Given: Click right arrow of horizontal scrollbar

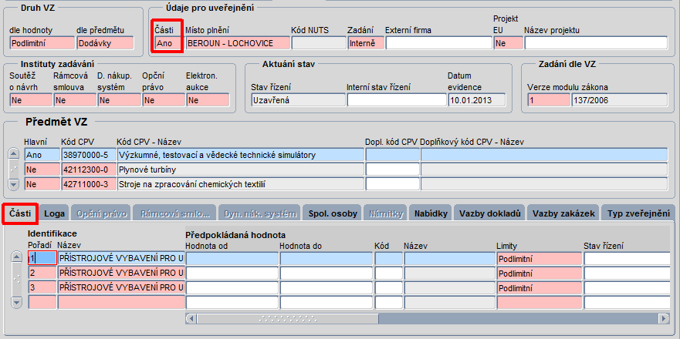Looking at the screenshot, I should tap(664, 318).
